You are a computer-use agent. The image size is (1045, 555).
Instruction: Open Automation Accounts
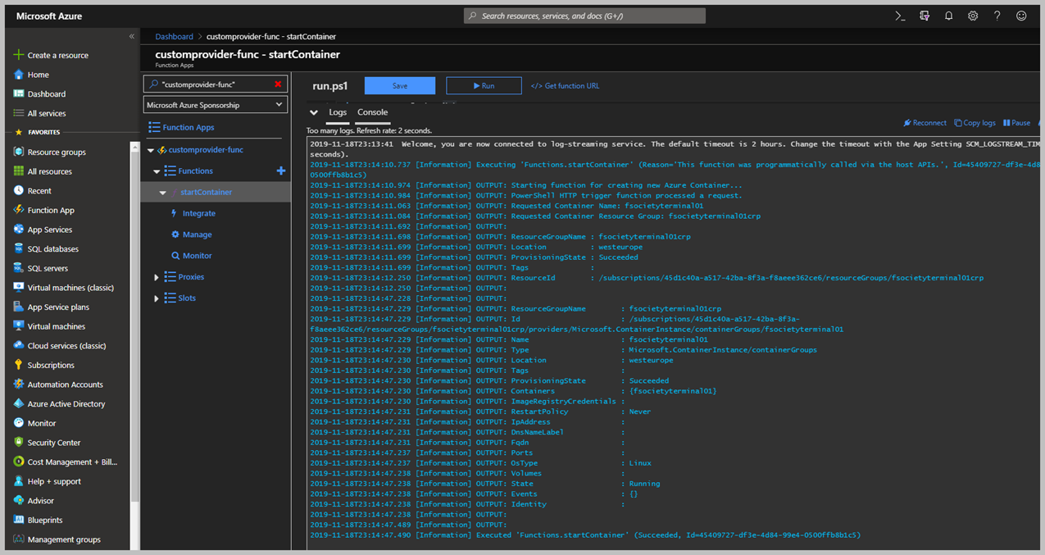(57, 384)
